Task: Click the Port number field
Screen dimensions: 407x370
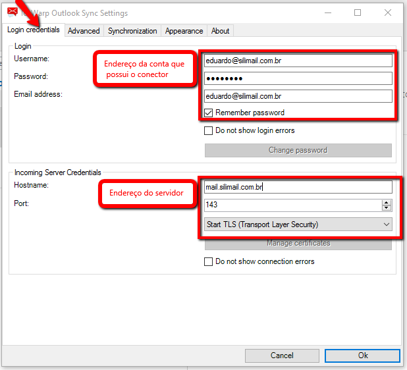Action: tap(293, 205)
